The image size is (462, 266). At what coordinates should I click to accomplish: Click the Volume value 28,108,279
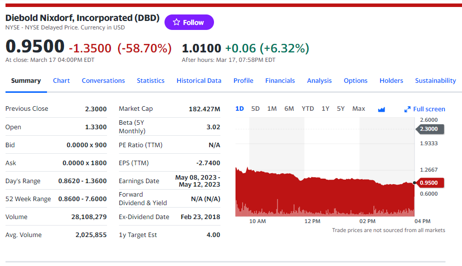pos(89,217)
